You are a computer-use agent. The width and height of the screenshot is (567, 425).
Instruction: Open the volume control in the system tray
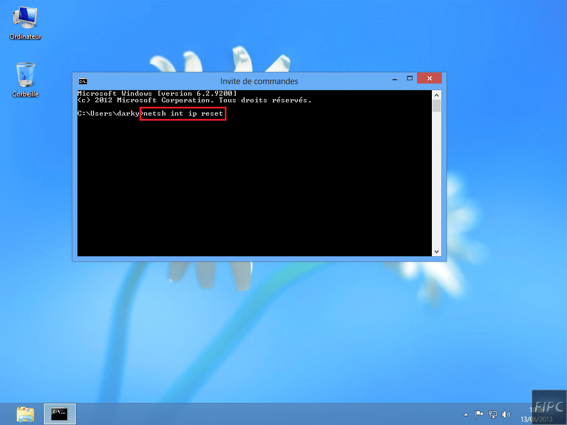tap(506, 413)
